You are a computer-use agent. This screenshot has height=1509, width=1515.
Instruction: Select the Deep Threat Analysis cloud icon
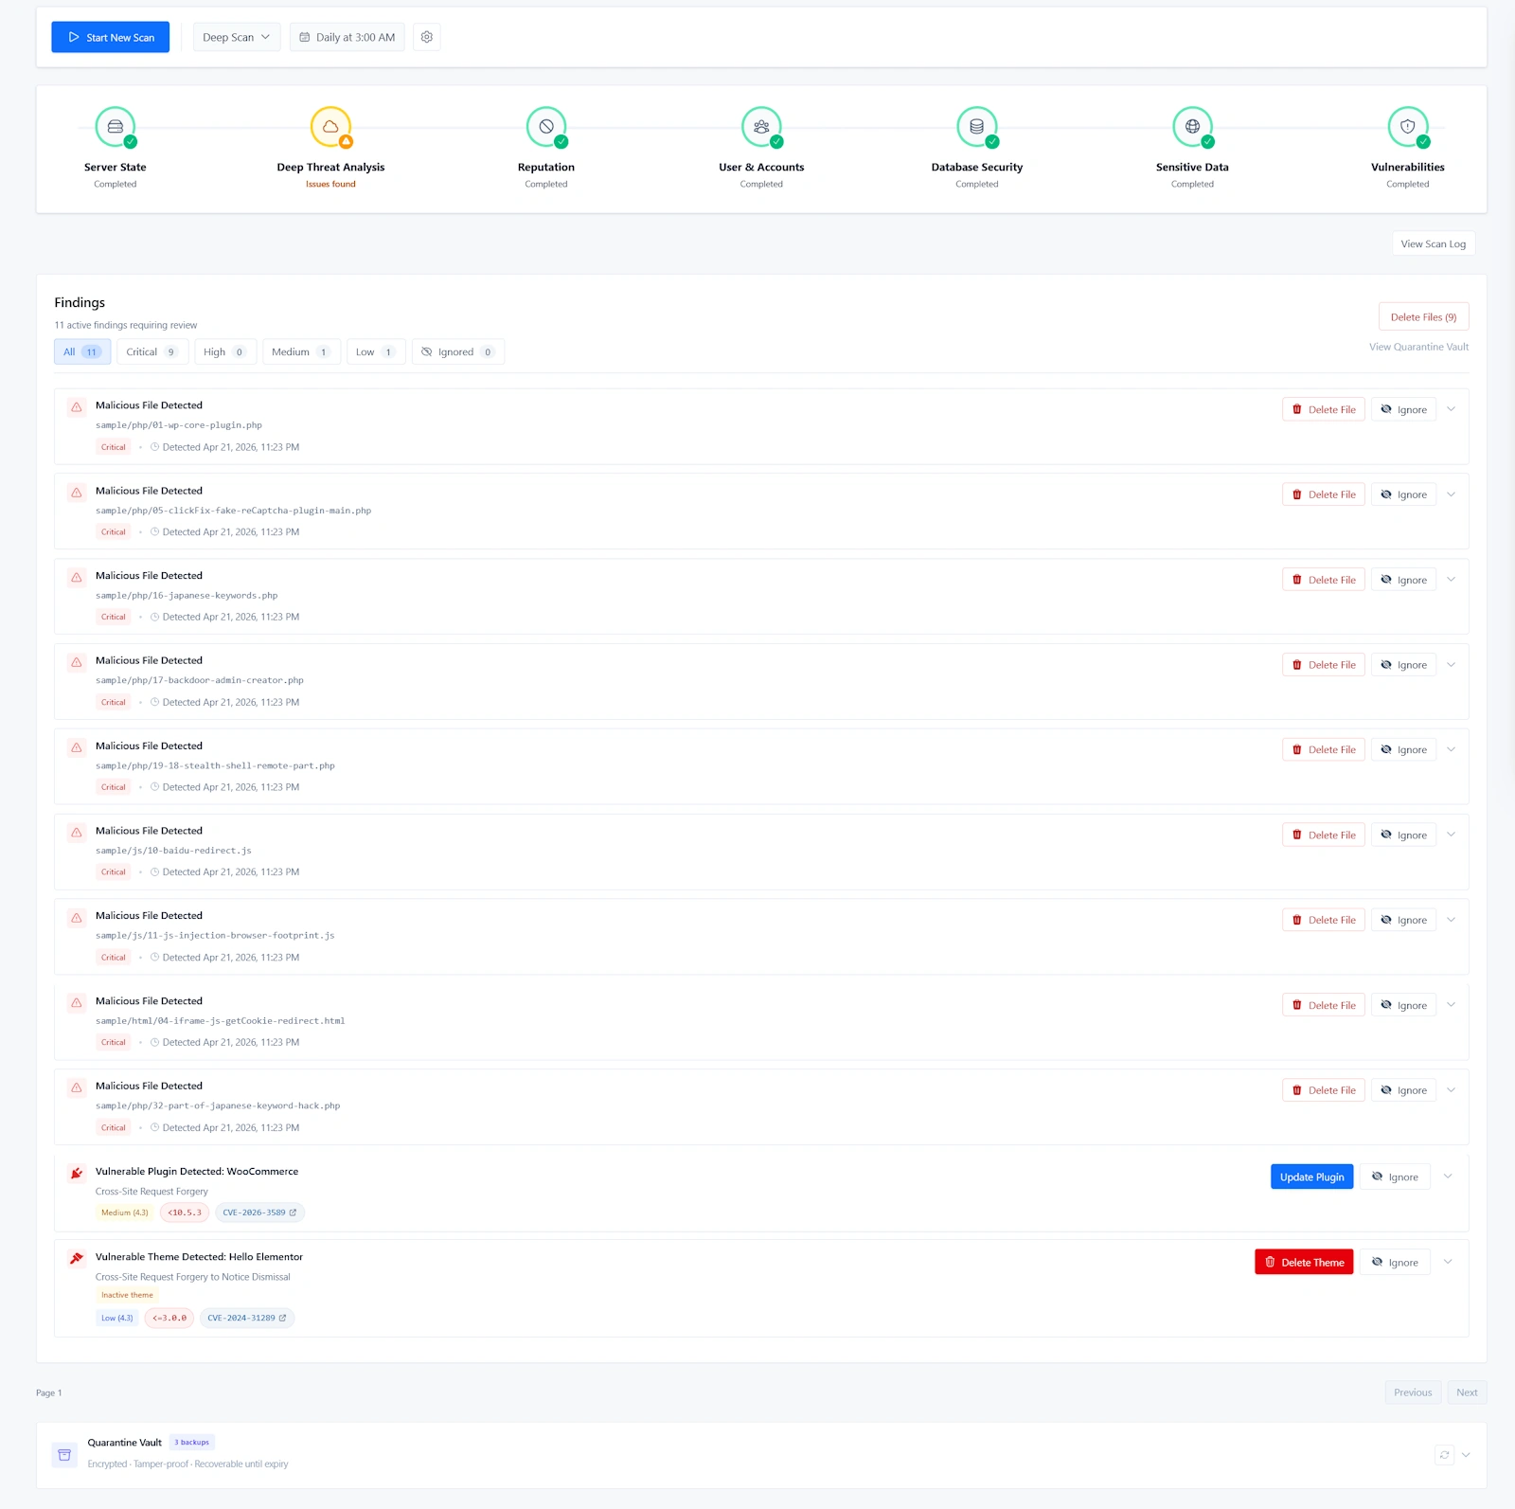330,127
